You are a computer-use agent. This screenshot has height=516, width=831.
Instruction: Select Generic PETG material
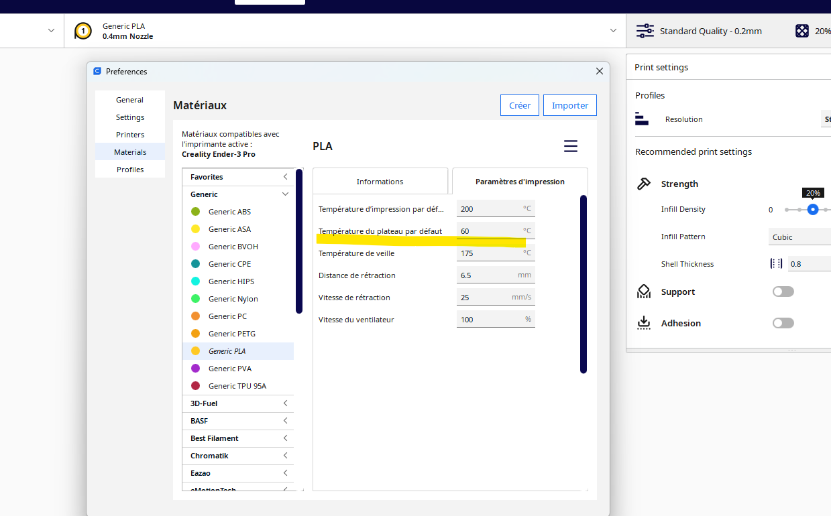[x=238, y=334]
